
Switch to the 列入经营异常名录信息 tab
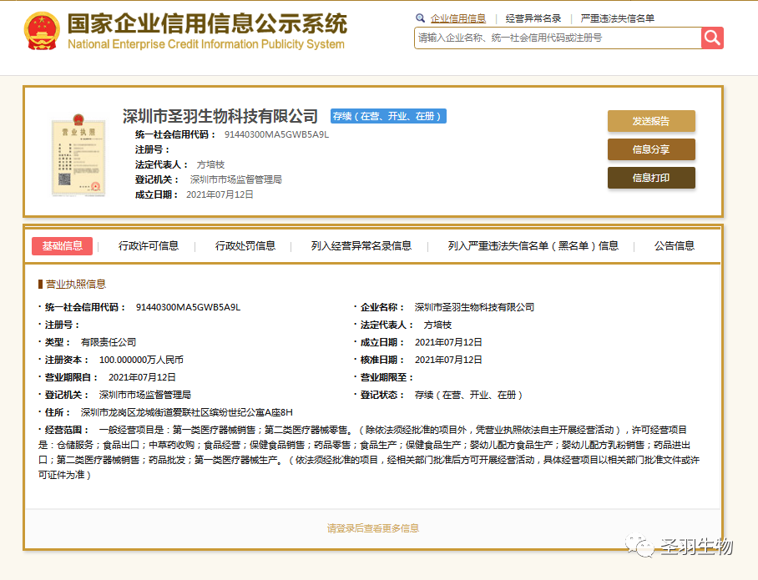point(361,245)
